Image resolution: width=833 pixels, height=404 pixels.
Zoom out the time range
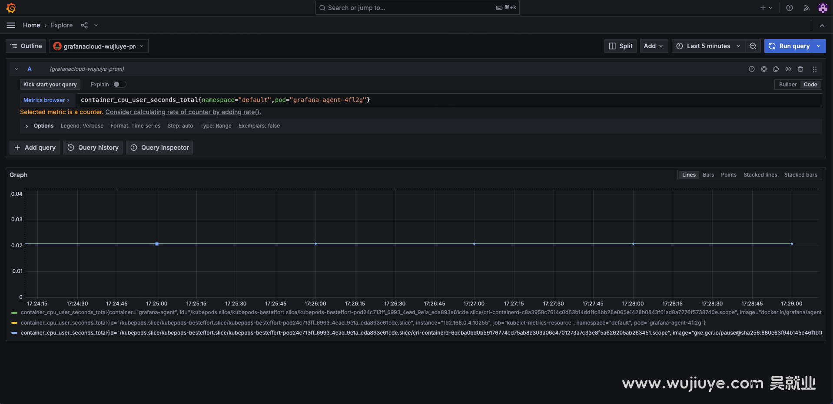pyautogui.click(x=753, y=46)
